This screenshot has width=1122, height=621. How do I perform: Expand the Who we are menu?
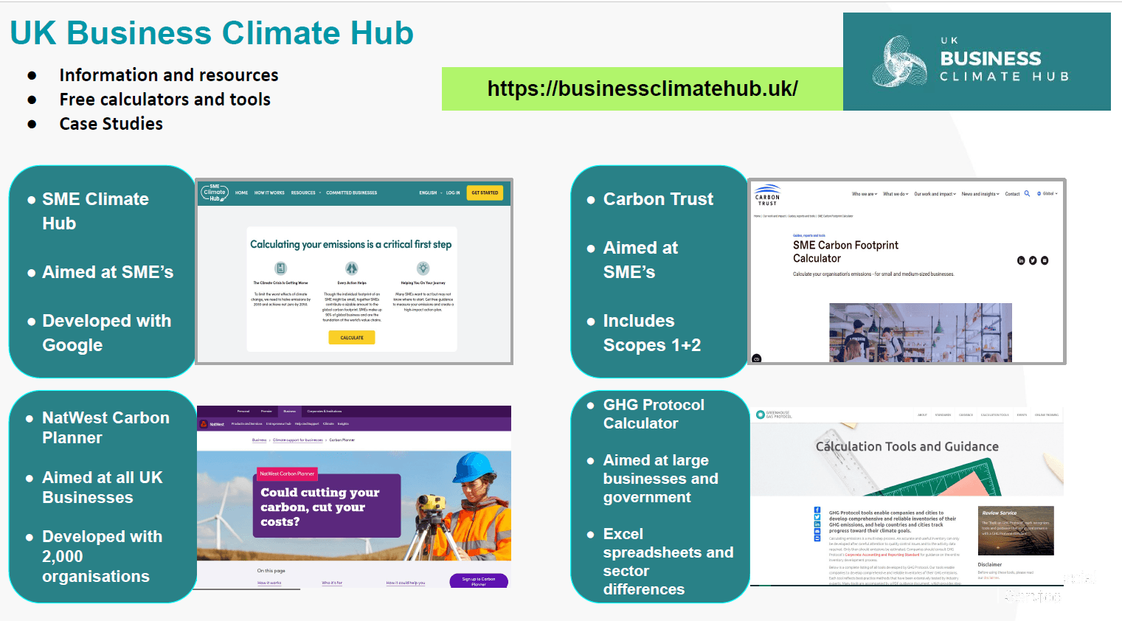(x=865, y=194)
